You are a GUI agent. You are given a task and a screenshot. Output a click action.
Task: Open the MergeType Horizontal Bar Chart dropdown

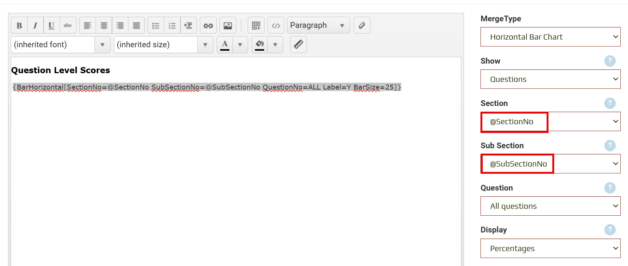point(550,37)
